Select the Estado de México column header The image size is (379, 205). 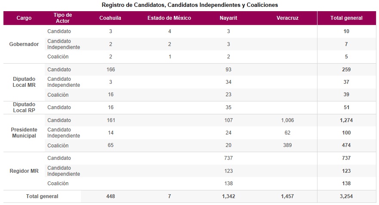point(169,18)
